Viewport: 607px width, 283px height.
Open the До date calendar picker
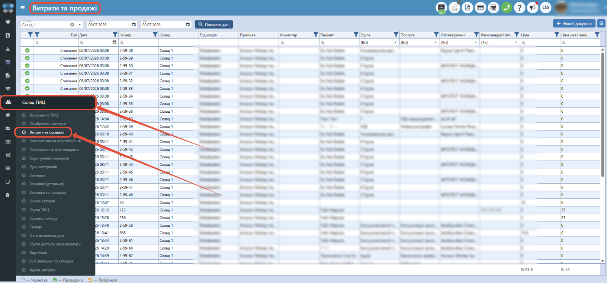pyautogui.click(x=188, y=25)
